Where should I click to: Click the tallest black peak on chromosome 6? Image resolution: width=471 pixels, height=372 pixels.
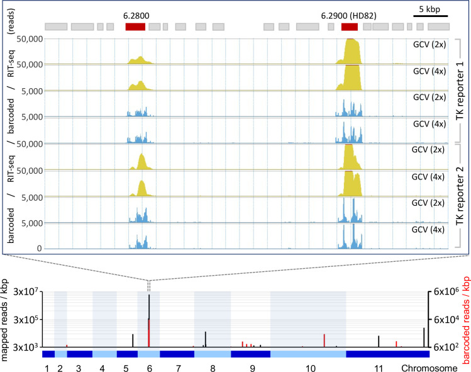(149, 320)
